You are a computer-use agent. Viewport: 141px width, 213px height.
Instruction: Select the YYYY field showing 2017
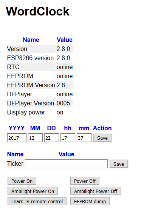pos(17,138)
